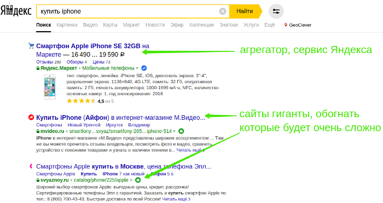This screenshot has height=203, width=383.
Task: Switch to the Картинки tab
Action: pos(67,25)
